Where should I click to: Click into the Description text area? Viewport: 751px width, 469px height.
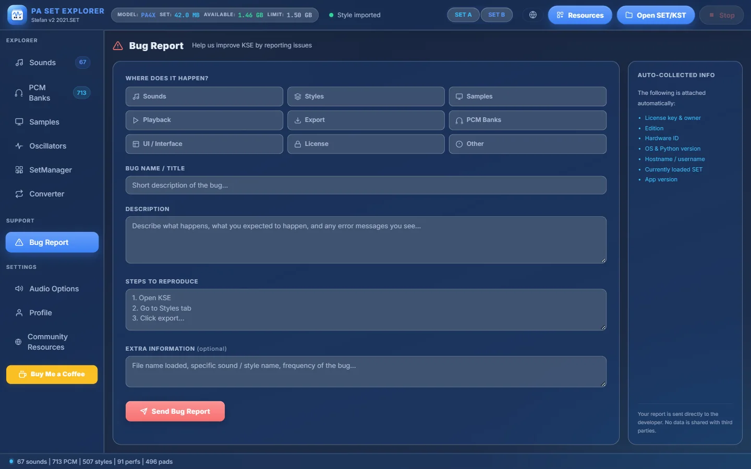click(366, 240)
